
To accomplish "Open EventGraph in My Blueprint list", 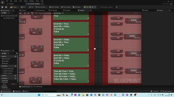I will (x=7, y=59).
